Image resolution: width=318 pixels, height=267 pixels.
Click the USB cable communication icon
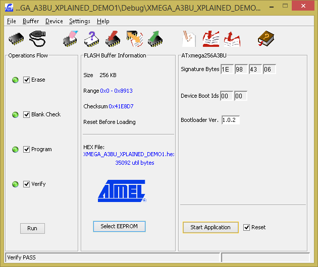tap(38, 38)
